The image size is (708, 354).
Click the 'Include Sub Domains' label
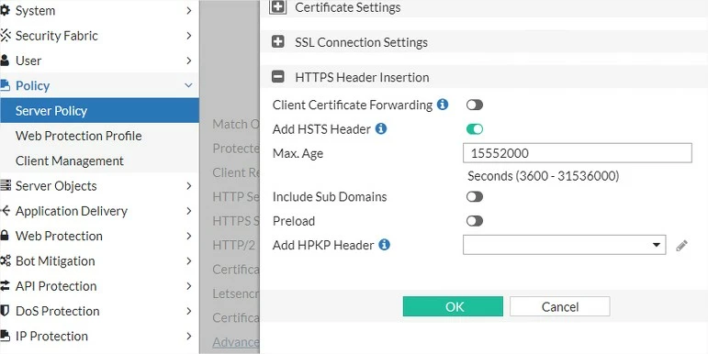330,196
